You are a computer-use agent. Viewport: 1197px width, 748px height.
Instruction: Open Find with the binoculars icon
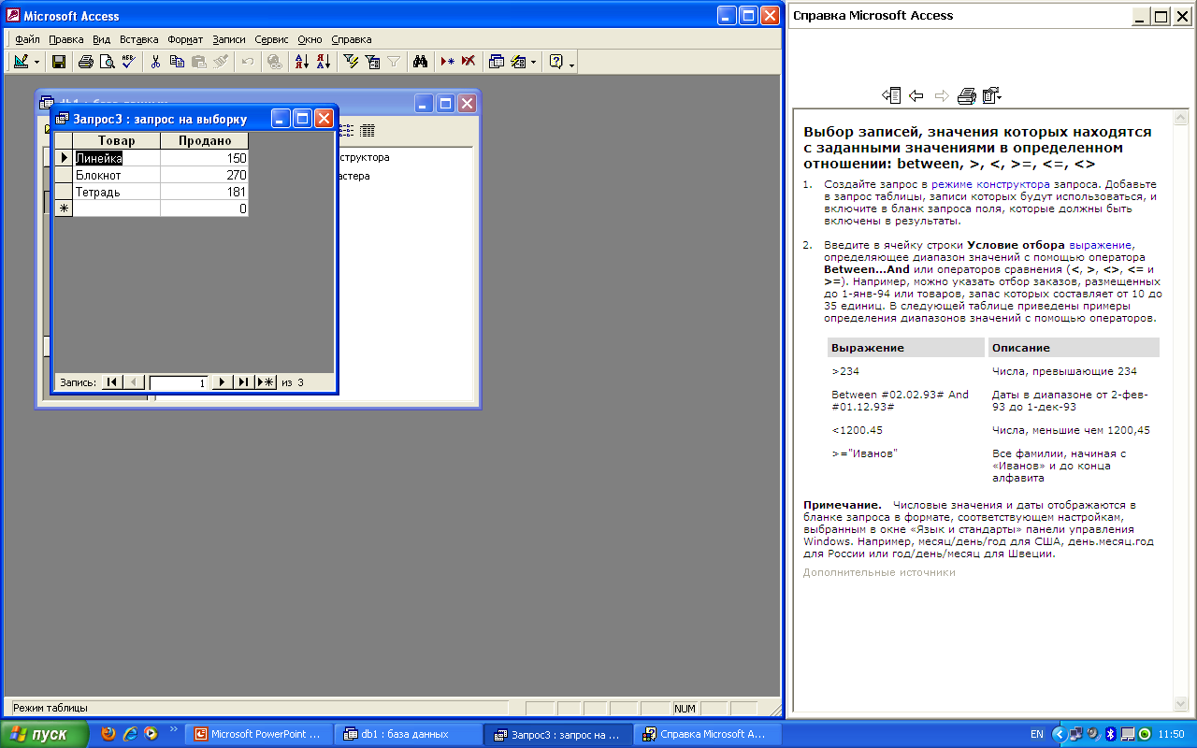[x=421, y=62]
